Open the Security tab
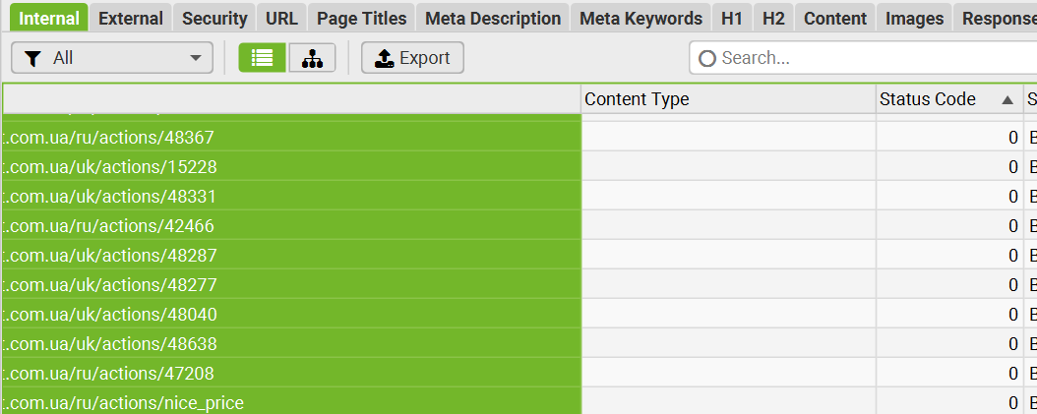Image resolution: width=1037 pixels, height=414 pixels. point(214,18)
